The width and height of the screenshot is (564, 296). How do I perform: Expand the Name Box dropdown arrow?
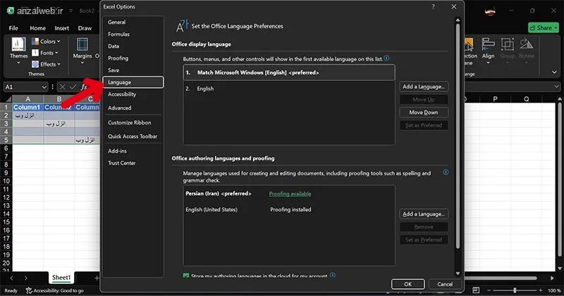pyautogui.click(x=44, y=86)
